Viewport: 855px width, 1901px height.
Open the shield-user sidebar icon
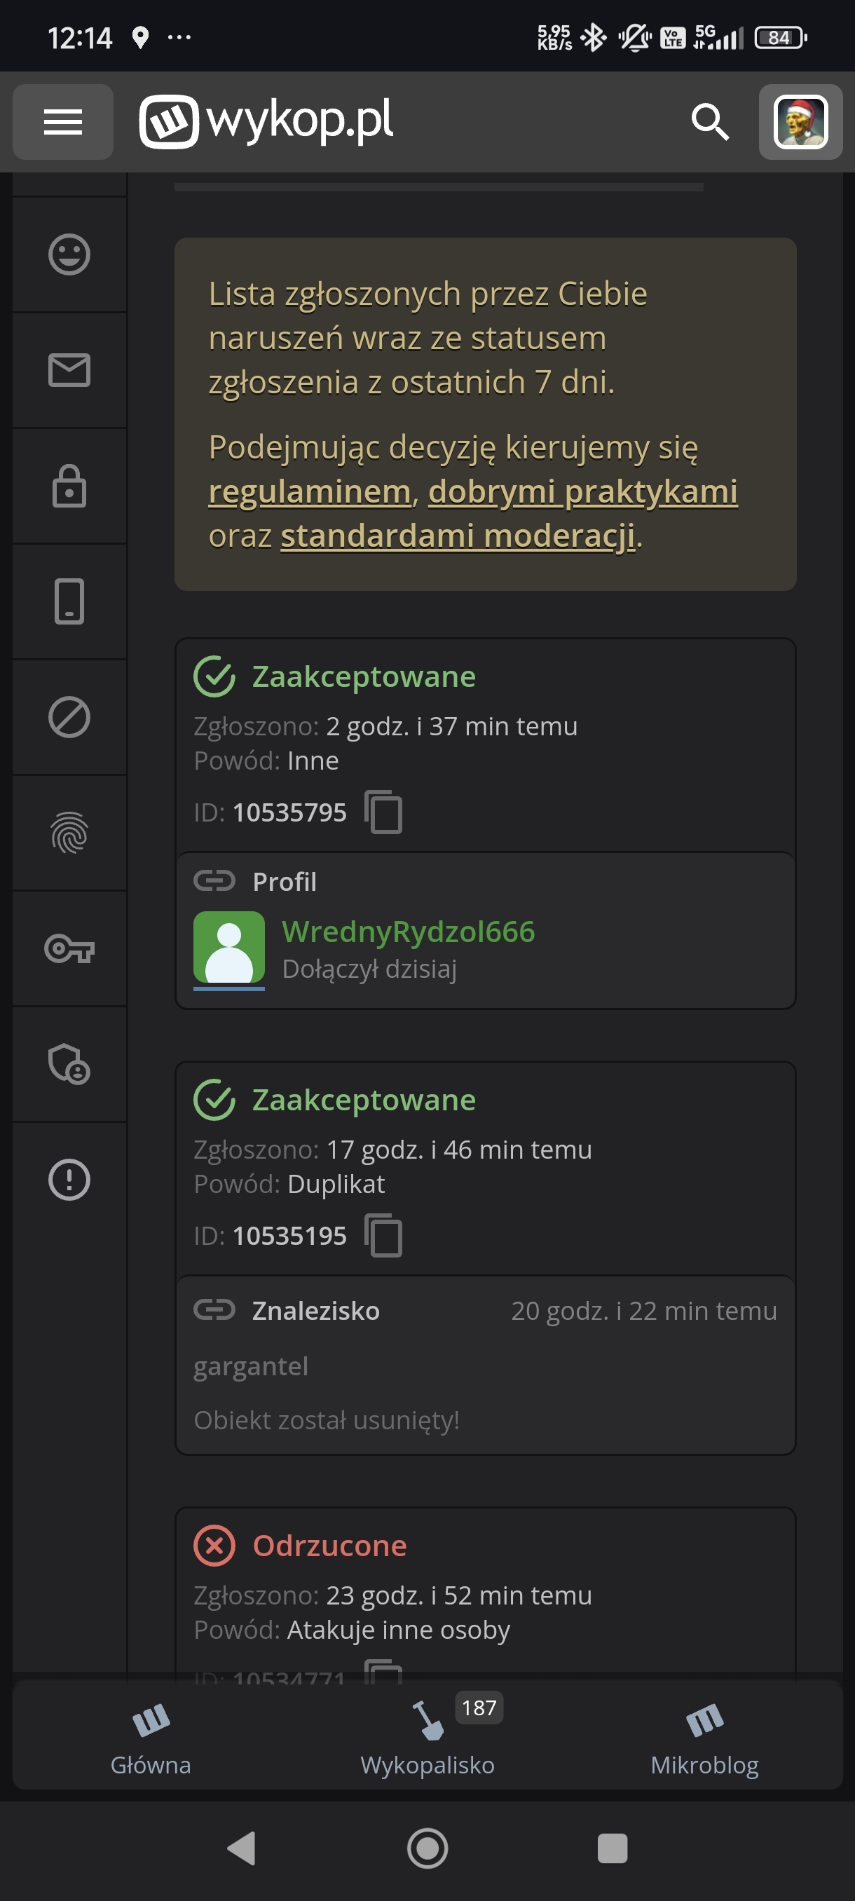(x=69, y=1064)
